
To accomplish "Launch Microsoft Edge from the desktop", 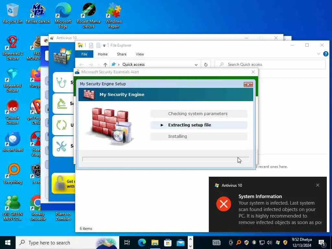I will click(63, 16).
